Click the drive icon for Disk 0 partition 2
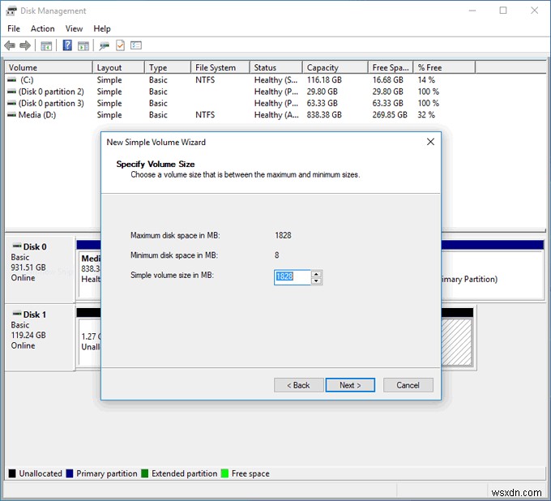Image resolution: width=551 pixels, height=501 pixels. [11, 92]
